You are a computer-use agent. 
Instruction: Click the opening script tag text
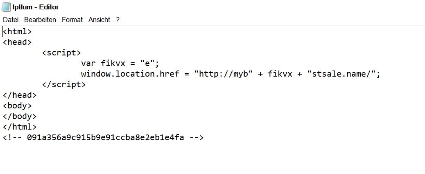(x=61, y=53)
